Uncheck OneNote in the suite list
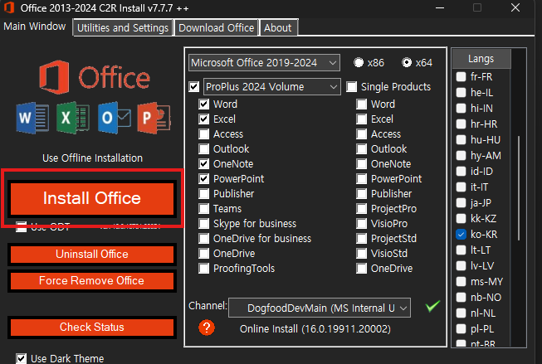The height and width of the screenshot is (364, 542). [x=204, y=163]
